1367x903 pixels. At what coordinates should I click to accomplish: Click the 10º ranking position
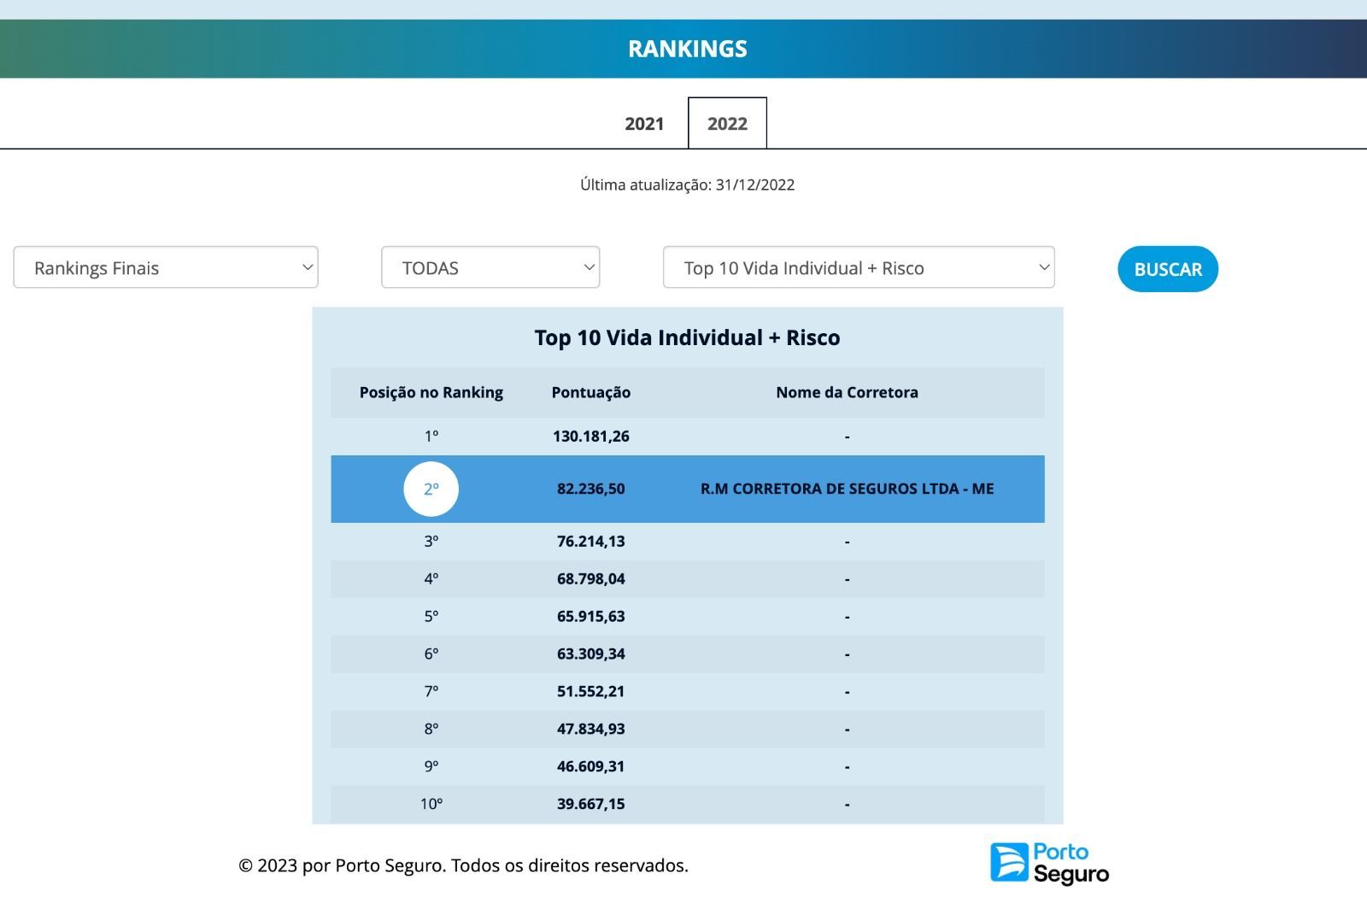point(431,804)
